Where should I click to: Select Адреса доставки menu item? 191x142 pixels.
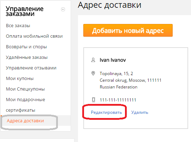[x=25, y=121]
